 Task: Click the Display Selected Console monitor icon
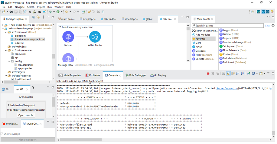(x=253, y=74)
